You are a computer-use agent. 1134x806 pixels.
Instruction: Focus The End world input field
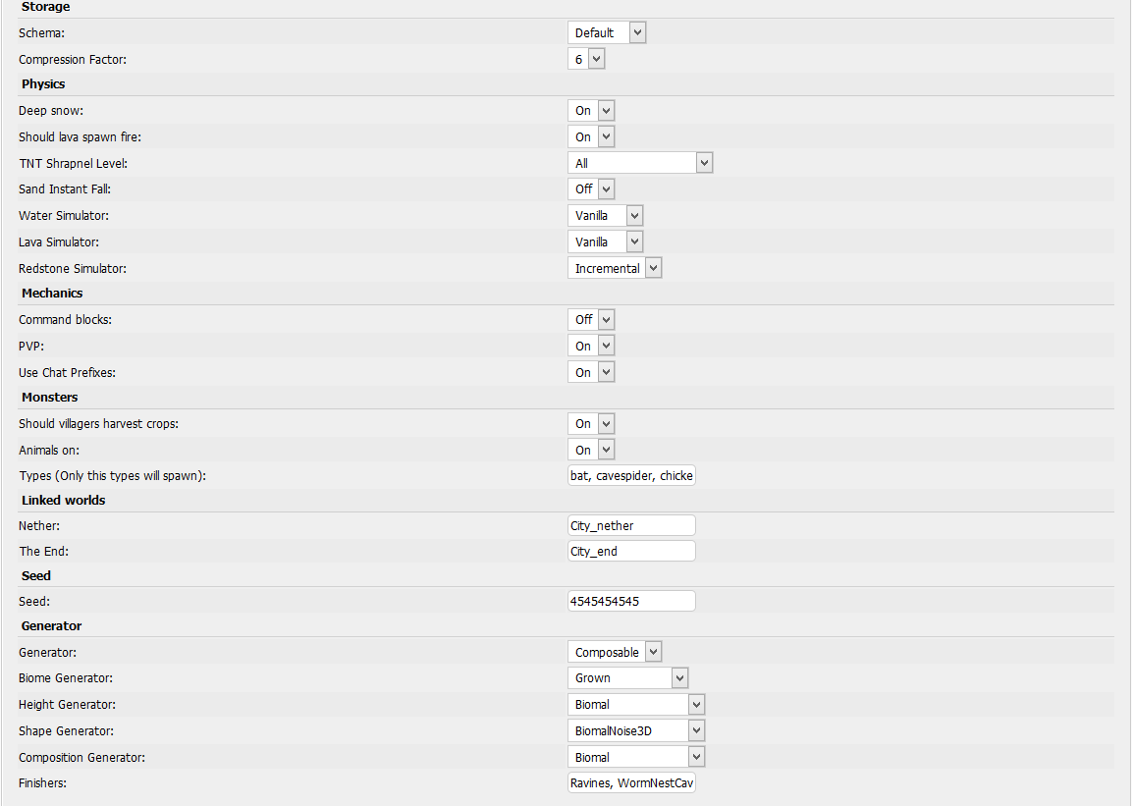[631, 551]
